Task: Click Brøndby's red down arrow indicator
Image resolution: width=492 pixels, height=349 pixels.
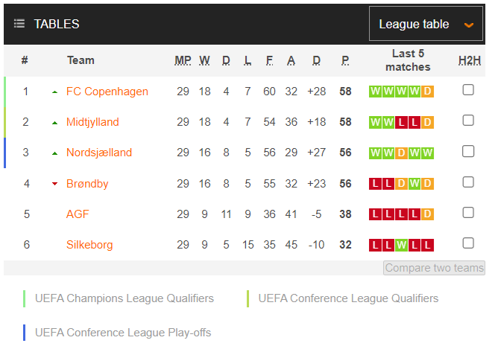Action: point(54,183)
